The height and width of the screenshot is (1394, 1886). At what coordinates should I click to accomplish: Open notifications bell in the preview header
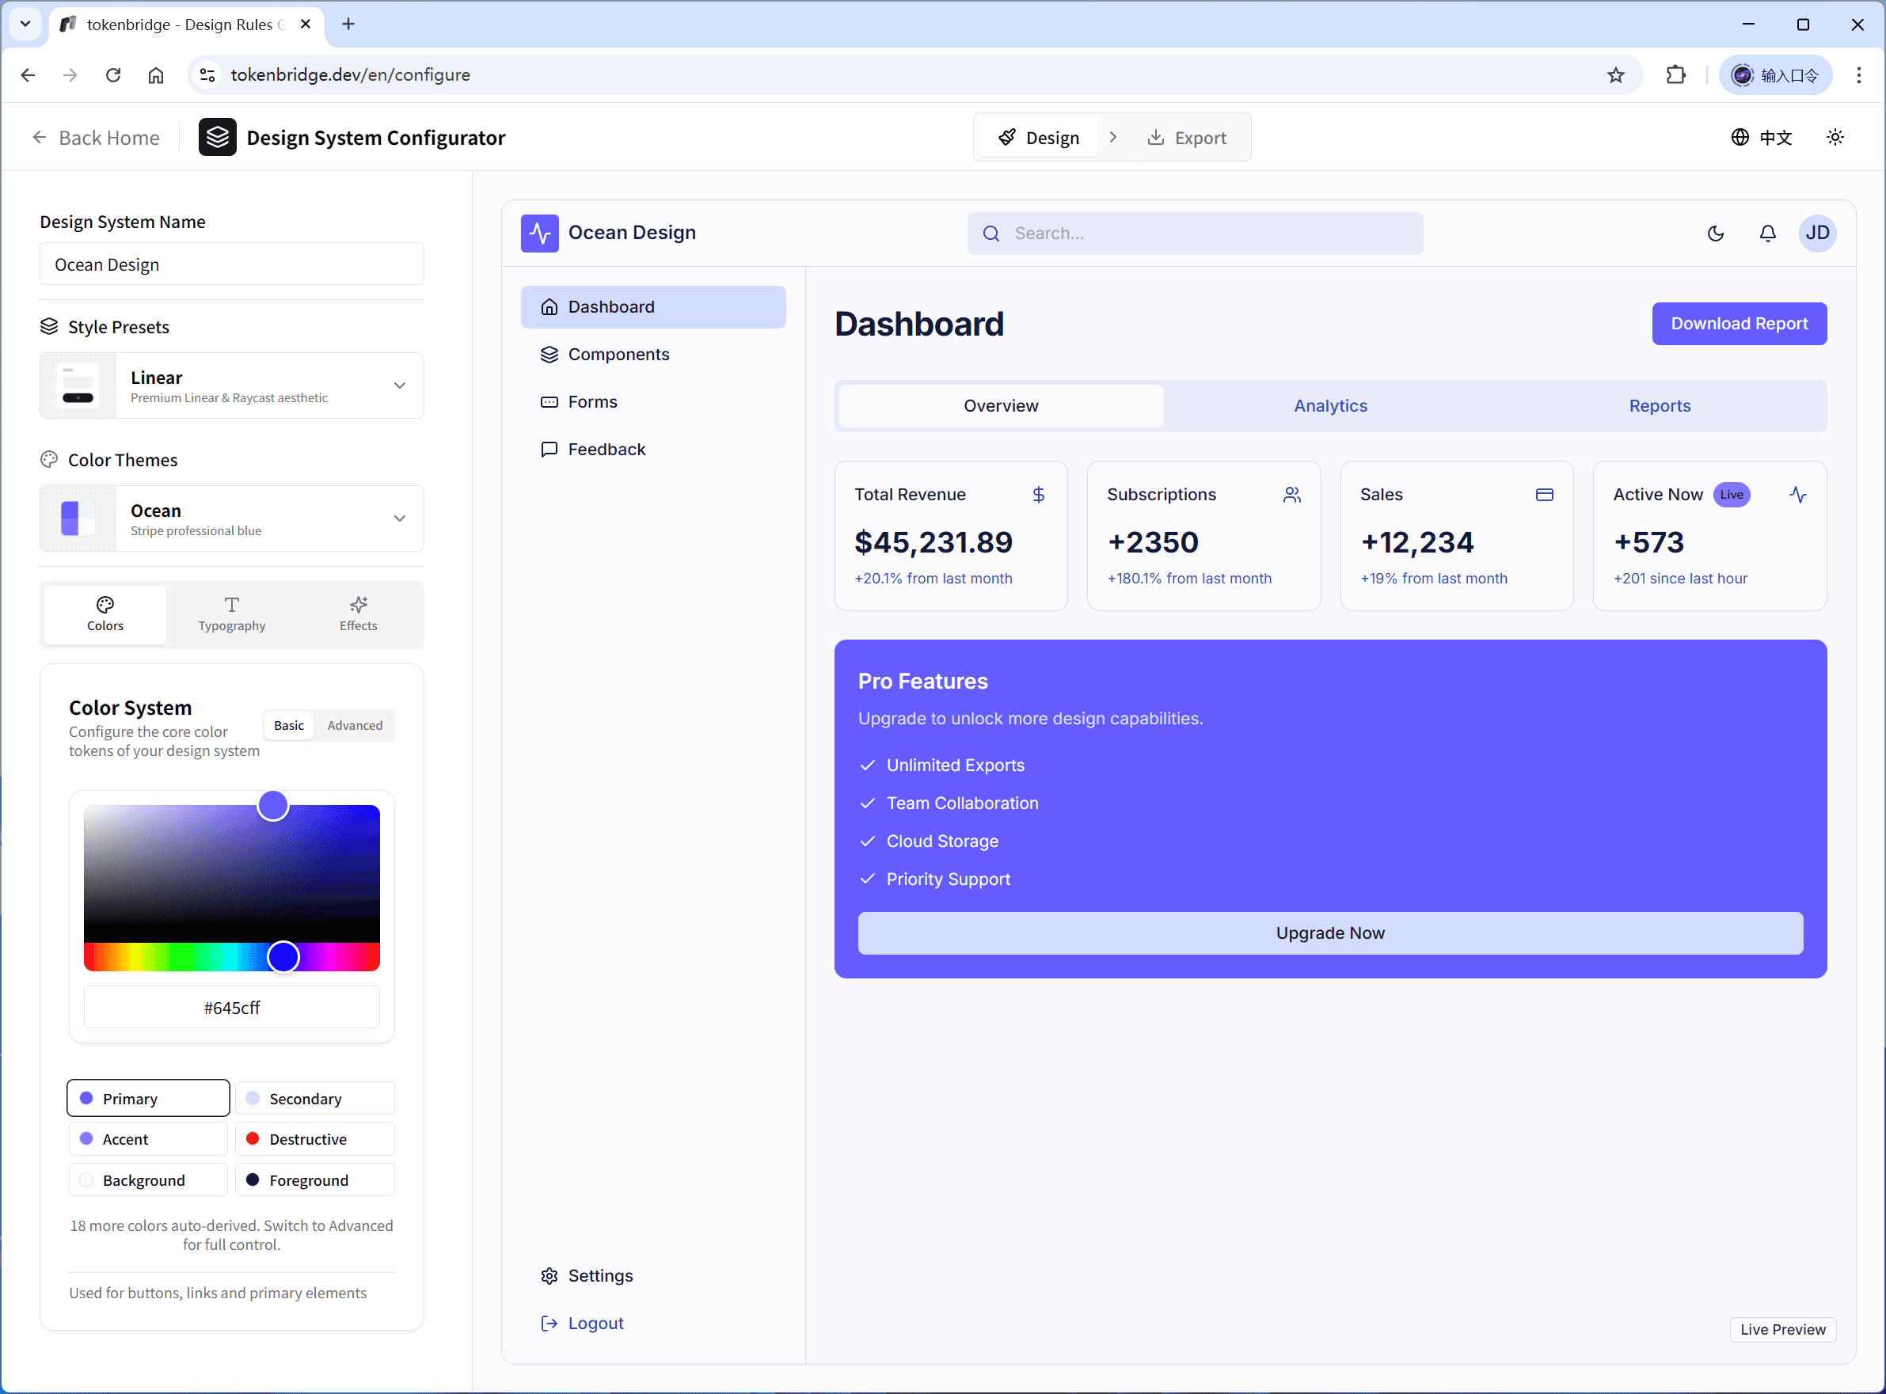(x=1768, y=233)
